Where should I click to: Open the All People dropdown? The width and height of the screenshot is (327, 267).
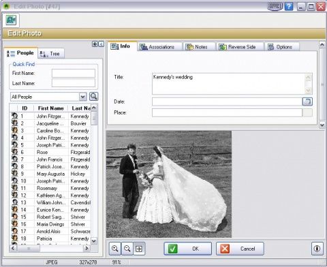coord(48,97)
